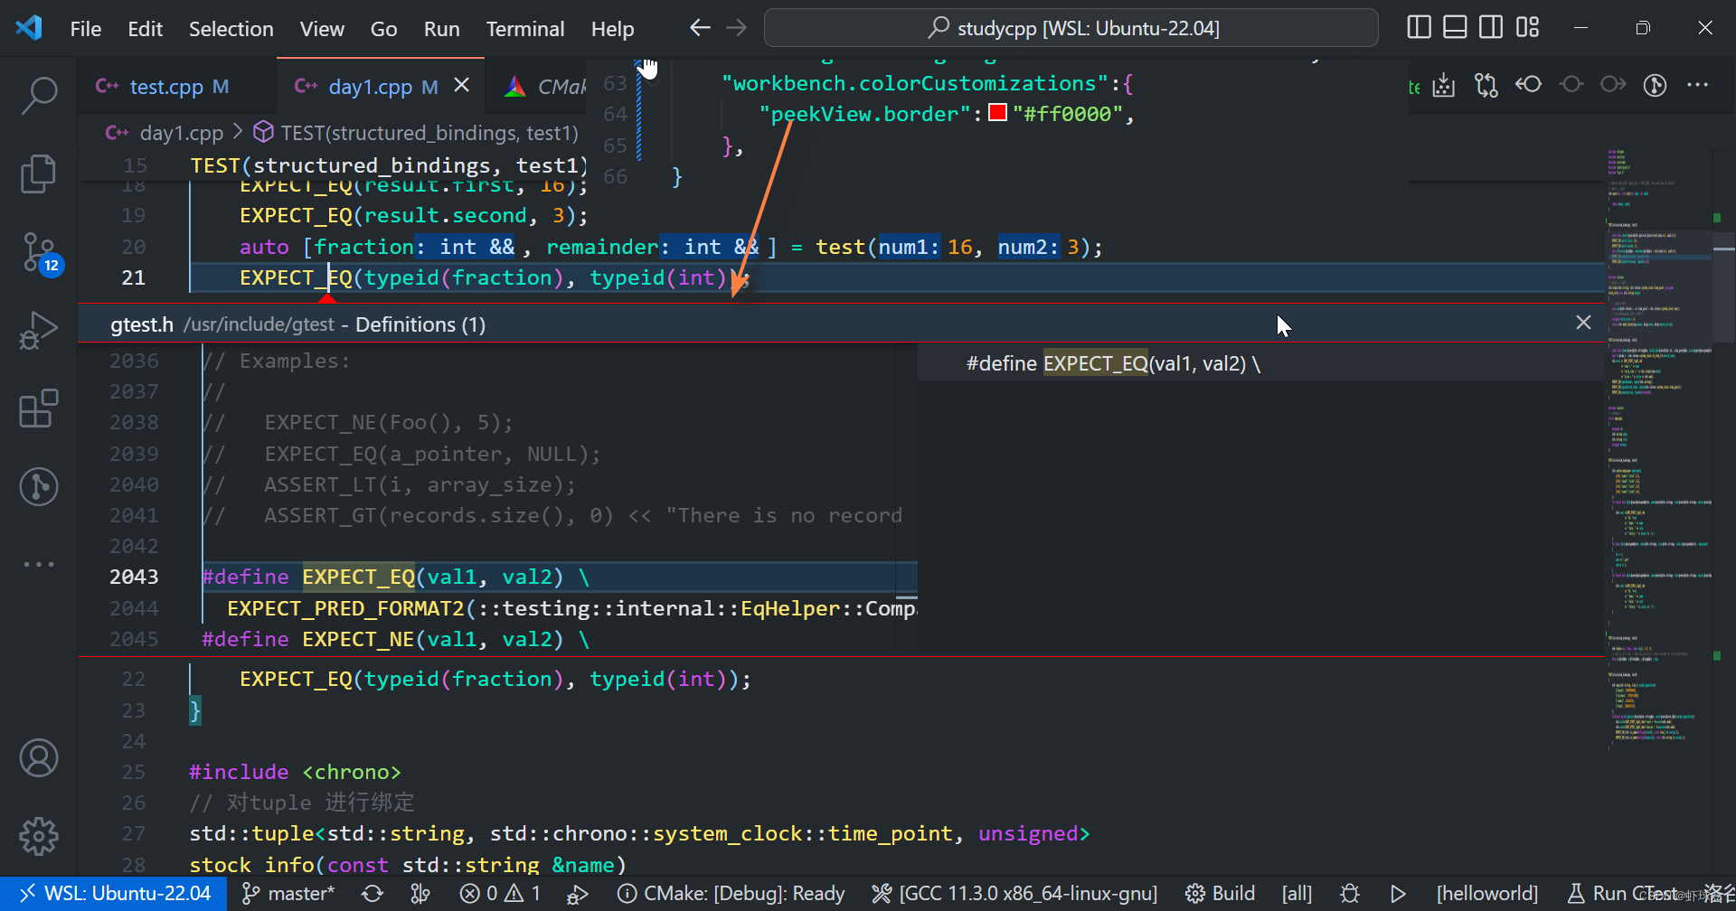The width and height of the screenshot is (1736, 911).
Task: Click the CMake launch play icon
Action: pos(1398,894)
